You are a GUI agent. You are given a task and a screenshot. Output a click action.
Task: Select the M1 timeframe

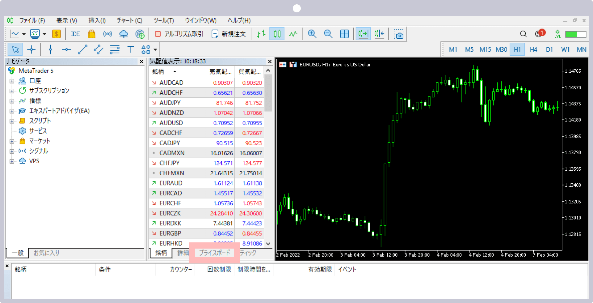point(453,49)
